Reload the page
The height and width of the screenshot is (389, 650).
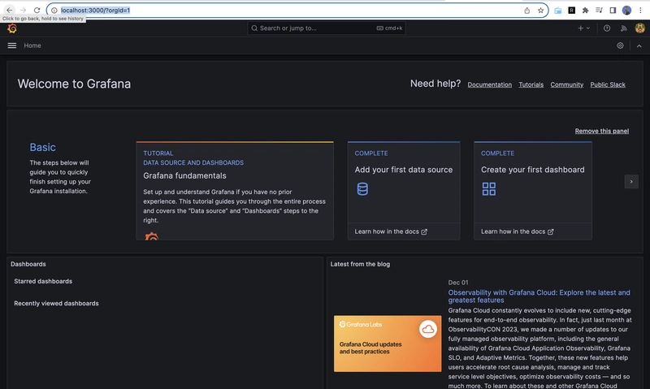[37, 10]
